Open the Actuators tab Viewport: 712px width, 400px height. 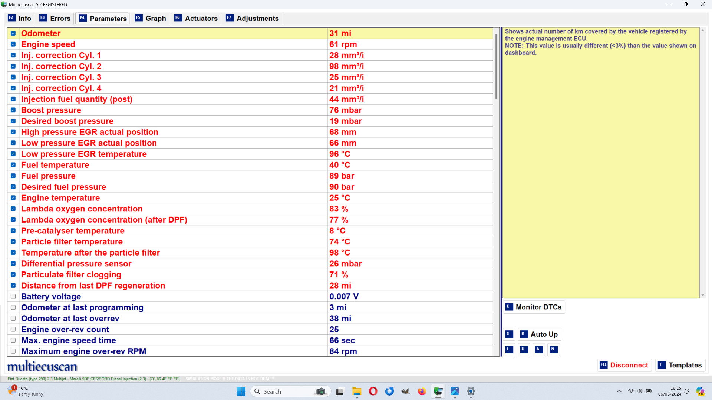(196, 19)
